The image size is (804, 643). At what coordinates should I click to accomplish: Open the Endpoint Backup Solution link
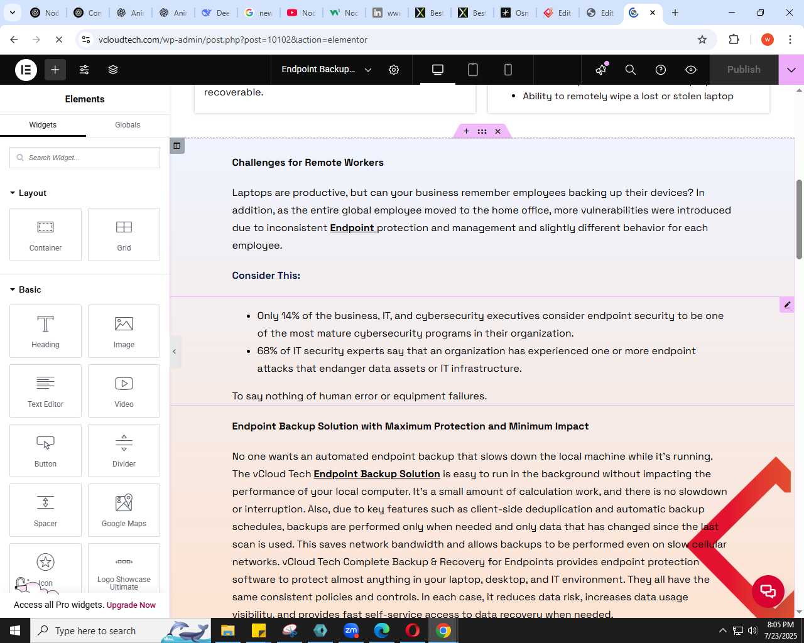[x=377, y=474]
